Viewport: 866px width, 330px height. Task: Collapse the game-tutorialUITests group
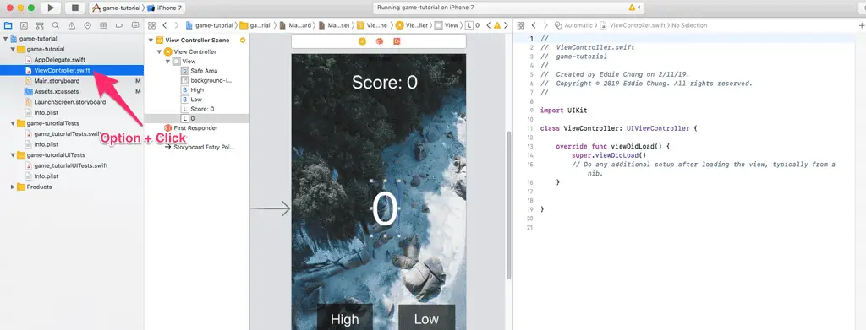coord(14,155)
